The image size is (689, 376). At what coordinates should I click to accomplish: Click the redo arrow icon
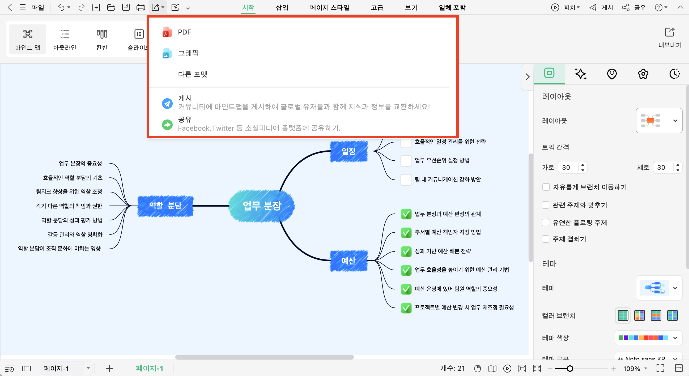tap(82, 7)
